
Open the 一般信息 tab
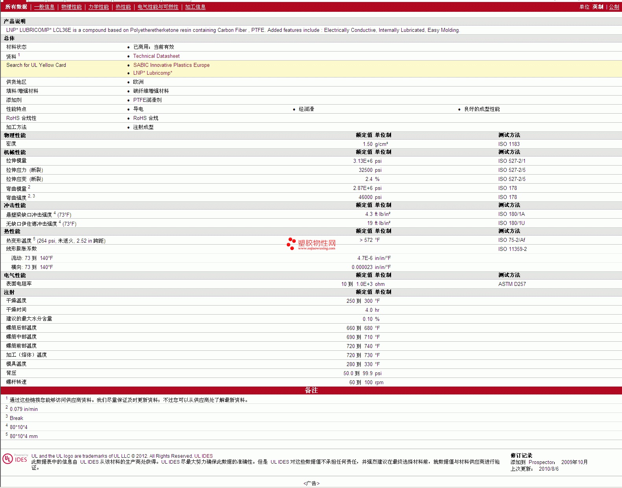coord(44,7)
